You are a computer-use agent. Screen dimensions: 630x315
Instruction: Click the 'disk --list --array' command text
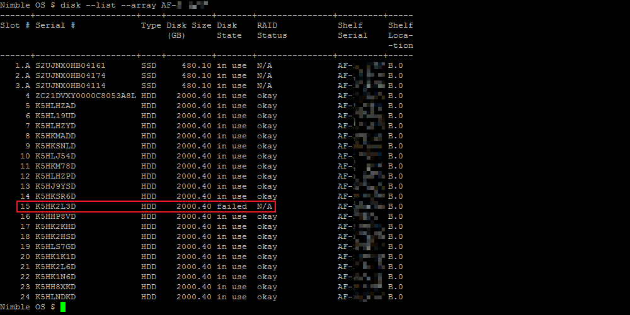108,5
